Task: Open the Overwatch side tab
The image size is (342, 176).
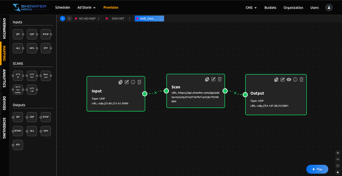Action: coord(4,28)
